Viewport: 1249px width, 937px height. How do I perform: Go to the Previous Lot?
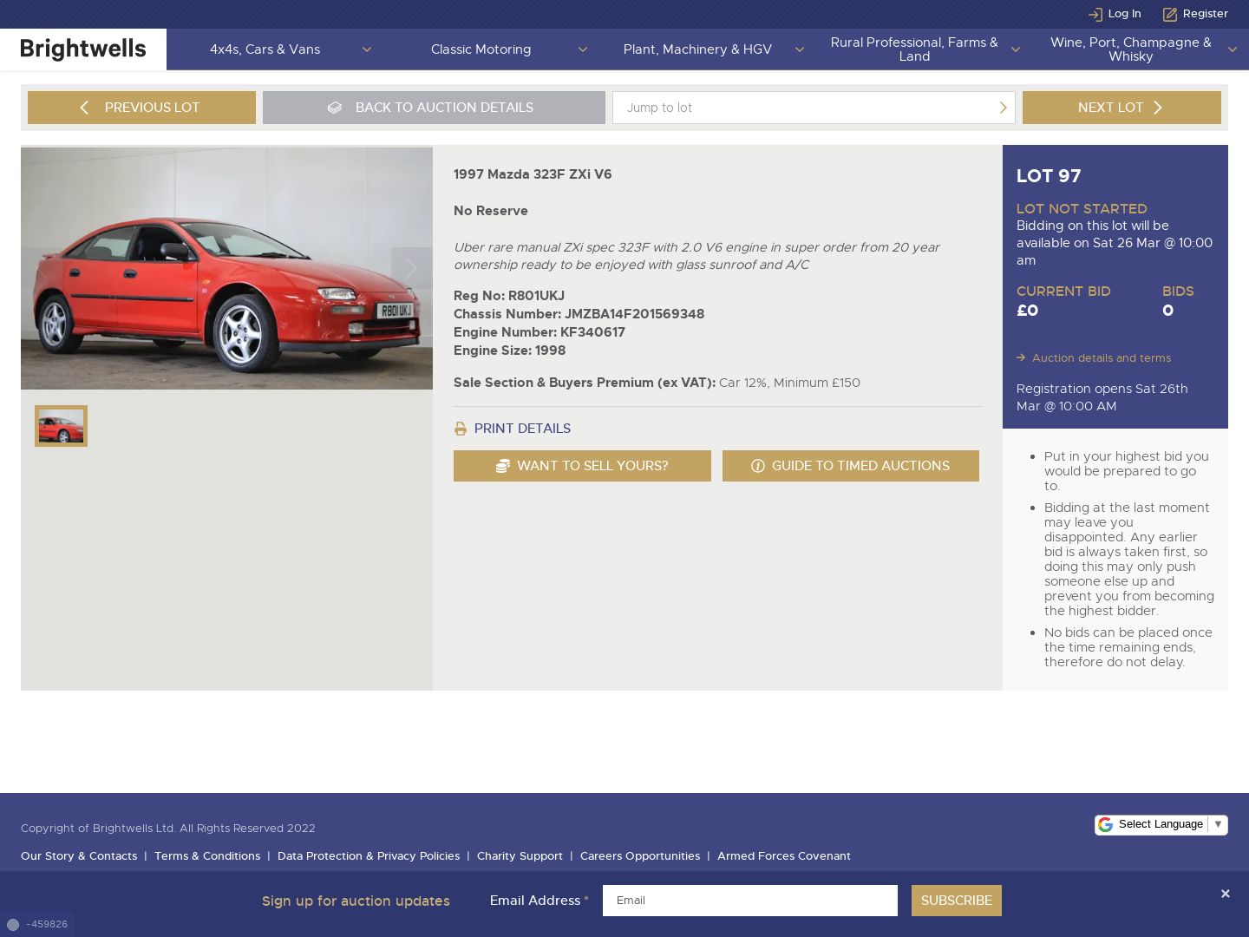[x=141, y=108]
